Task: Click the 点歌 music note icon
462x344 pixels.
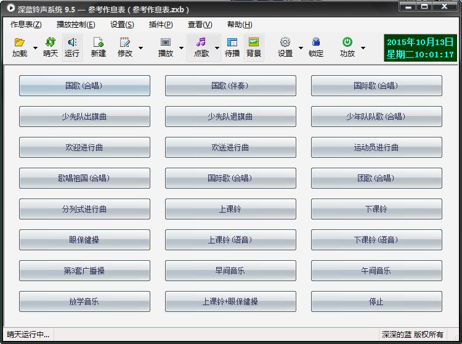Action: click(x=201, y=43)
